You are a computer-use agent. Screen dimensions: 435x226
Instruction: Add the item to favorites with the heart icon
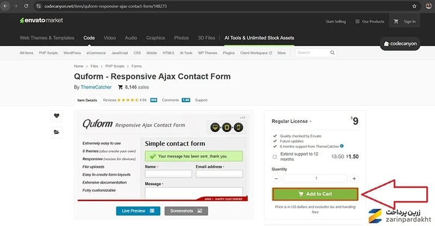57,116
